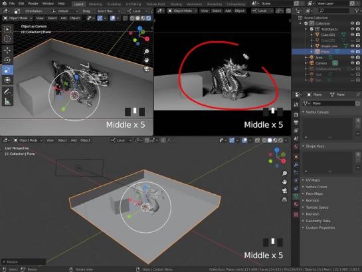This screenshot has width=362, height=272.
Task: Hide the dragon object using its eye icon
Action: click(352, 46)
